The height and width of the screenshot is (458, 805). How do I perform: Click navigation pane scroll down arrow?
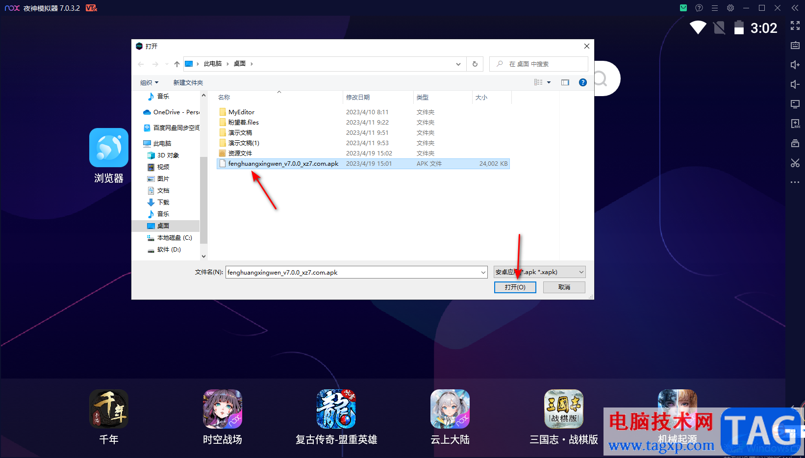coord(203,256)
